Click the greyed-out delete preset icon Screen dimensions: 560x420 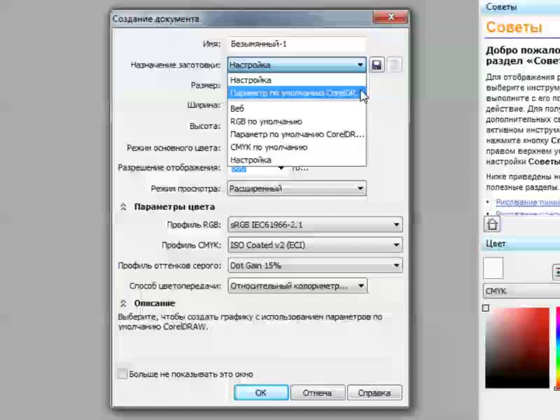pyautogui.click(x=394, y=65)
